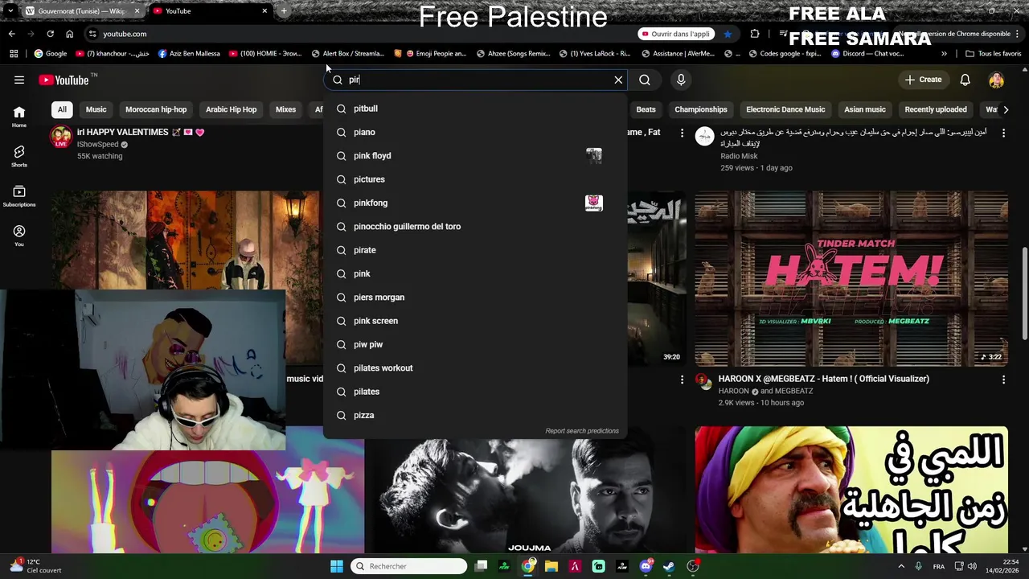Choose the 'pictures' search suggestion
This screenshot has width=1029, height=579.
(x=475, y=179)
